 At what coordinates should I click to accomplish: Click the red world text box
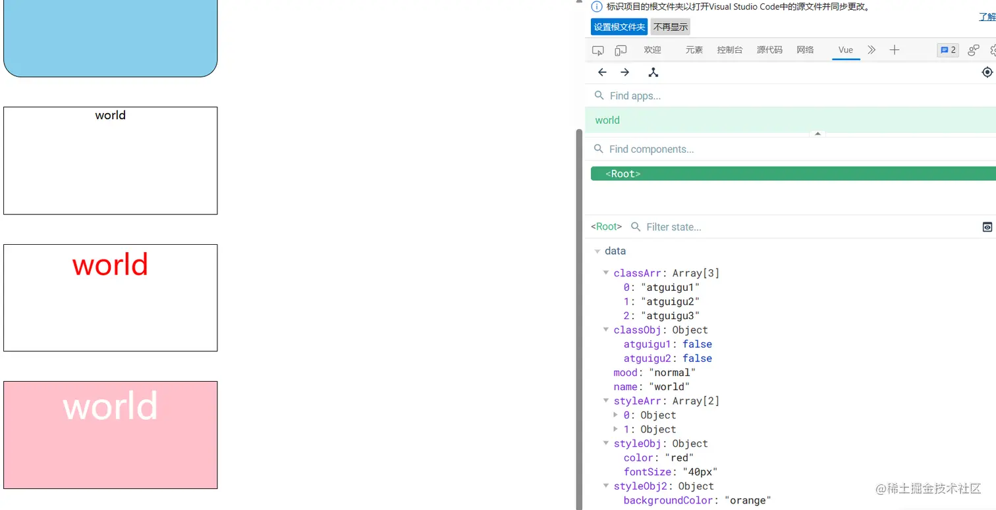pos(111,298)
